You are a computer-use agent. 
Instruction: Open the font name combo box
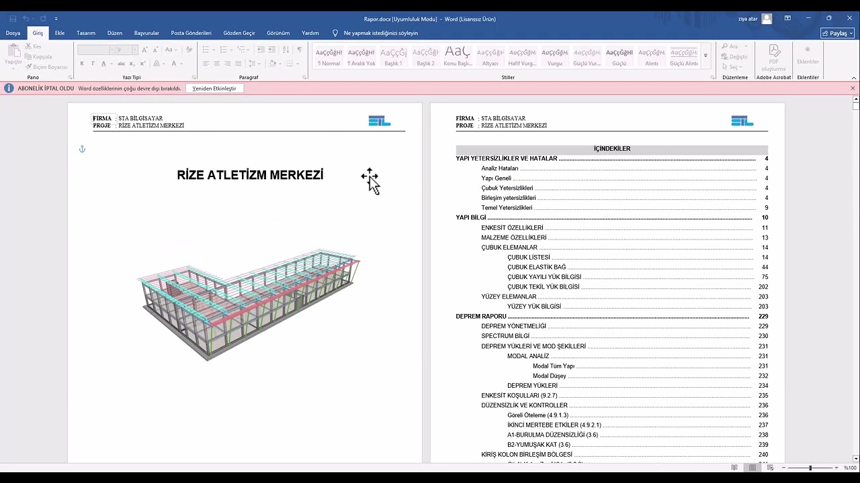tap(95, 50)
